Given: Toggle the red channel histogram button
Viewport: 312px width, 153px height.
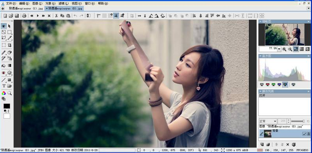Looking at the screenshot, I should tap(267, 85).
